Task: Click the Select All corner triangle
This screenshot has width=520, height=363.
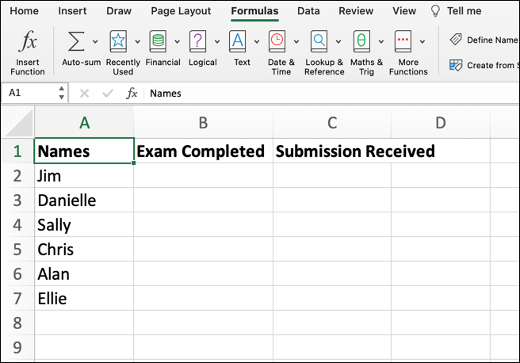Action: [x=19, y=124]
